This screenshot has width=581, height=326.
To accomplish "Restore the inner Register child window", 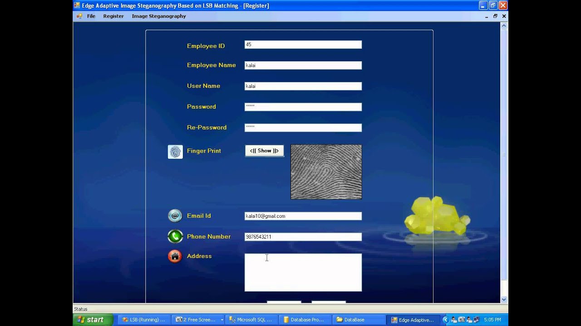I will pyautogui.click(x=495, y=16).
